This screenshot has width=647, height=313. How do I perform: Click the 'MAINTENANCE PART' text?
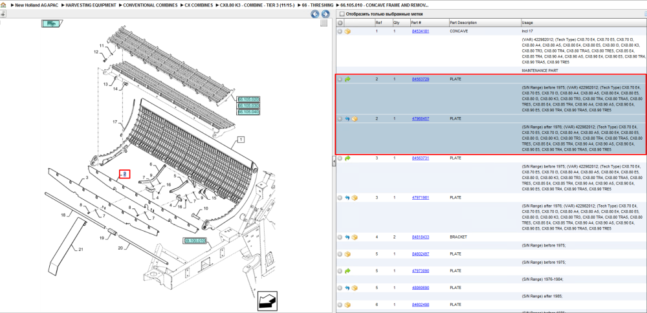pos(540,70)
